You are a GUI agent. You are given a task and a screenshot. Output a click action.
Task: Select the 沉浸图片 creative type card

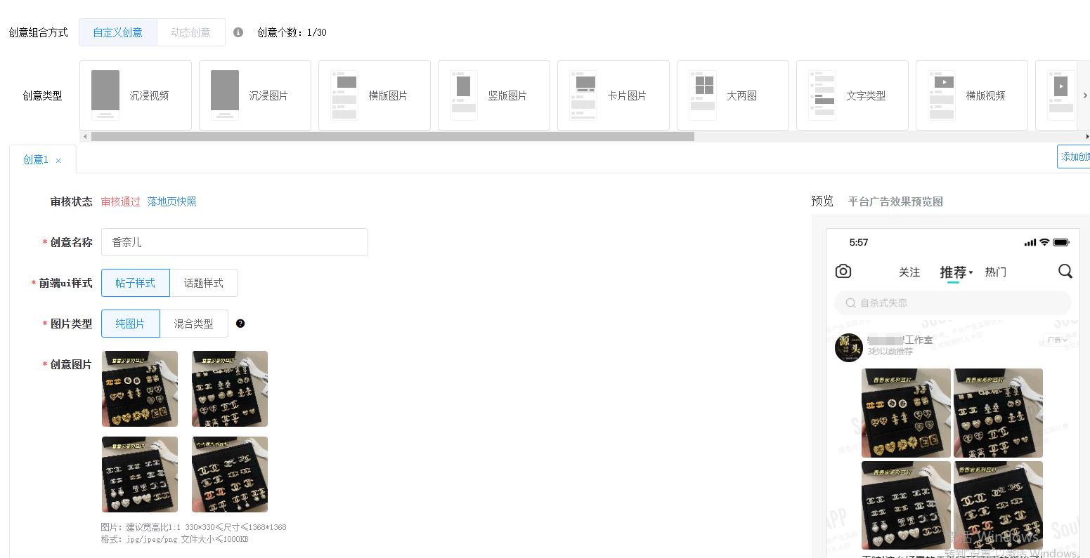pyautogui.click(x=255, y=95)
